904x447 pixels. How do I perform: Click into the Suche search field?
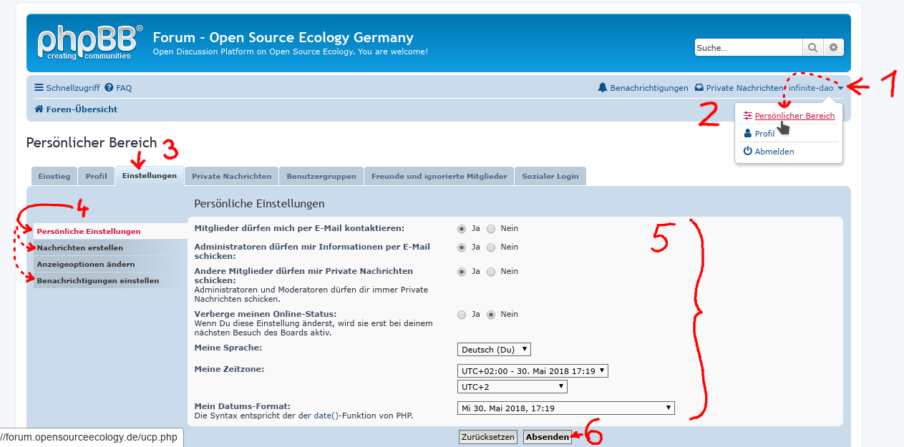point(748,48)
